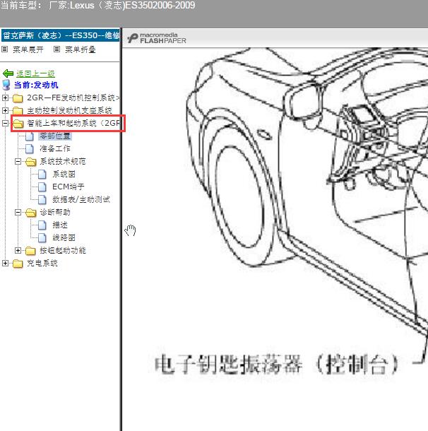Expand the 充电系统 node

pyautogui.click(x=5, y=263)
